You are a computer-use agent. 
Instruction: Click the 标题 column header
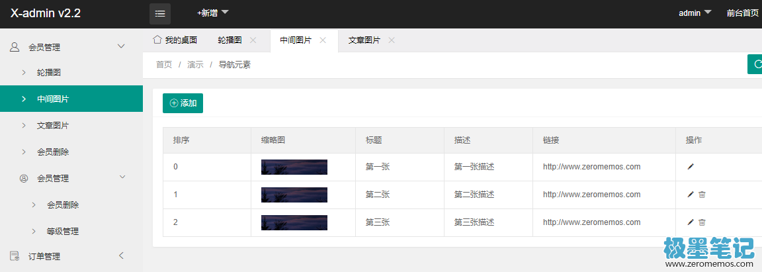374,140
